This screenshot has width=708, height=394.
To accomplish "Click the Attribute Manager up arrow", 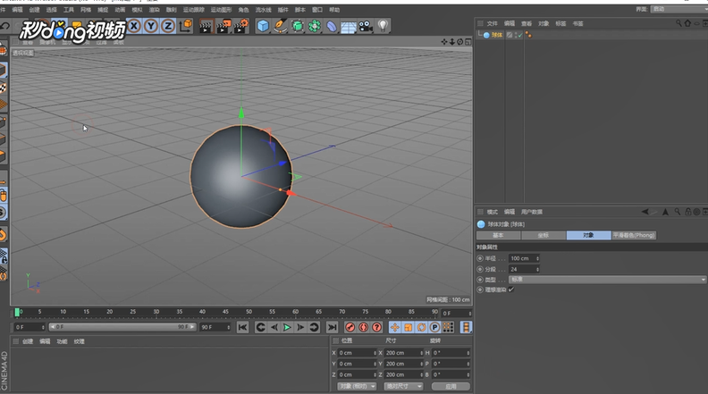I will click(665, 212).
